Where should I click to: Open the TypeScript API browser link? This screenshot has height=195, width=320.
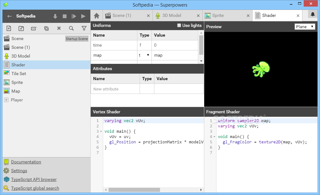coord(34,180)
